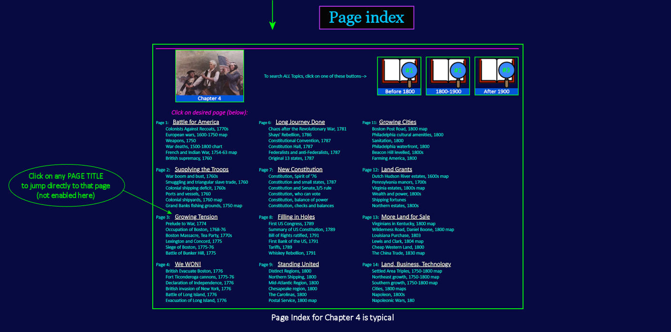The width and height of the screenshot is (671, 332).
Task: Select the Filling in Holes page title
Action: pyautogui.click(x=296, y=217)
